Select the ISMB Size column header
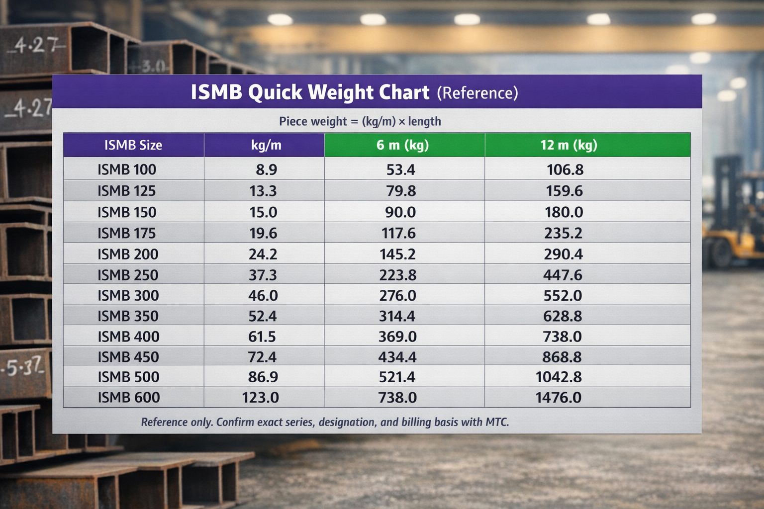The width and height of the screenshot is (764, 509). 133,145
